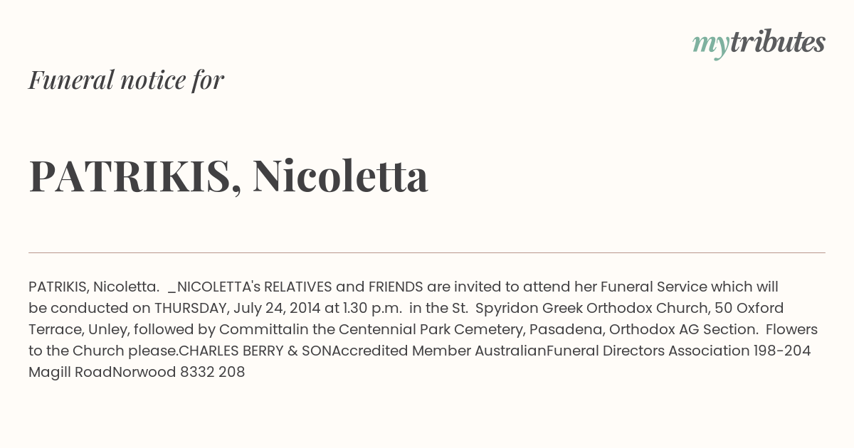Viewport: 854px width, 448px height.
Task: Click the phone number "8332 208"
Action: tap(213, 372)
